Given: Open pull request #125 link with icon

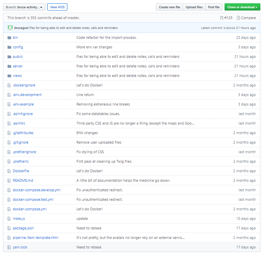Looking at the screenshot, I should (226, 18).
